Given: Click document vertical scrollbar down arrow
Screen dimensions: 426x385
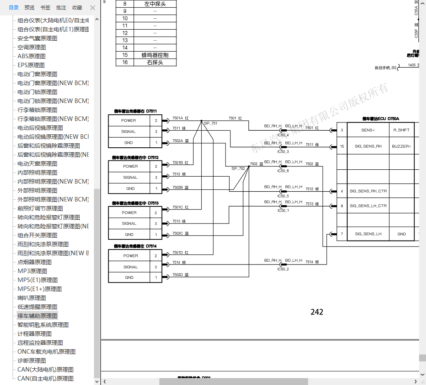Looking at the screenshot, I should click(x=422, y=375).
